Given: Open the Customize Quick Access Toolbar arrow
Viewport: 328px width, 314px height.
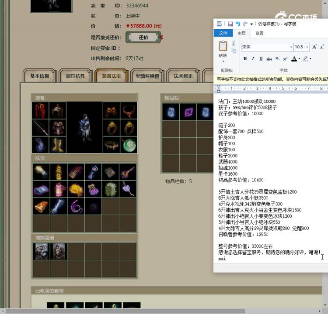Looking at the screenshot, I should point(251,24).
